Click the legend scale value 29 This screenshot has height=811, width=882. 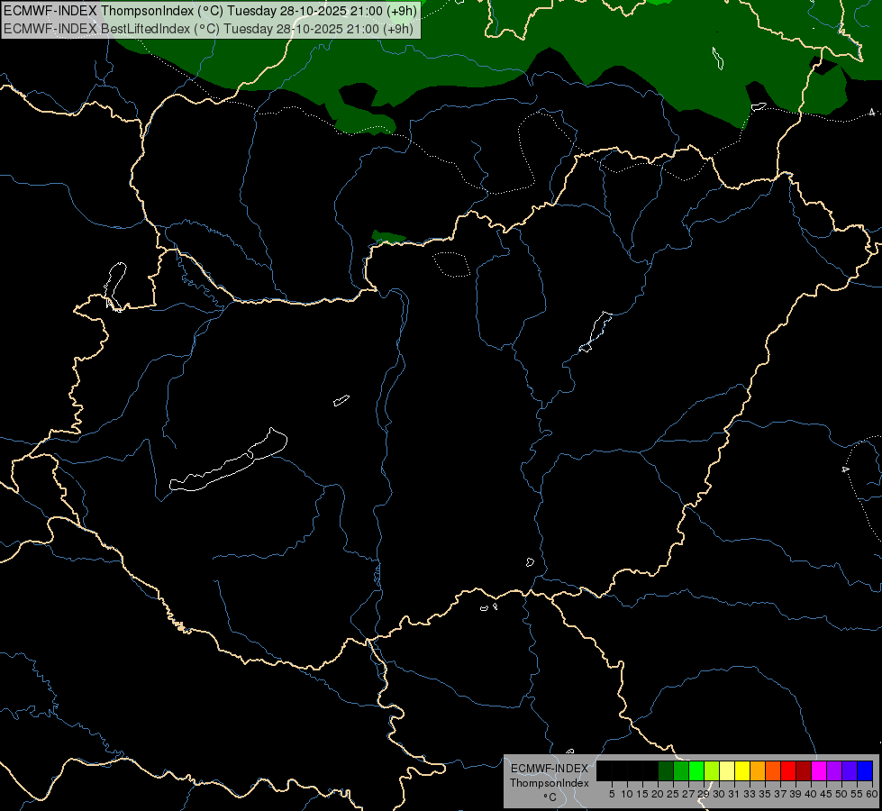704,794
